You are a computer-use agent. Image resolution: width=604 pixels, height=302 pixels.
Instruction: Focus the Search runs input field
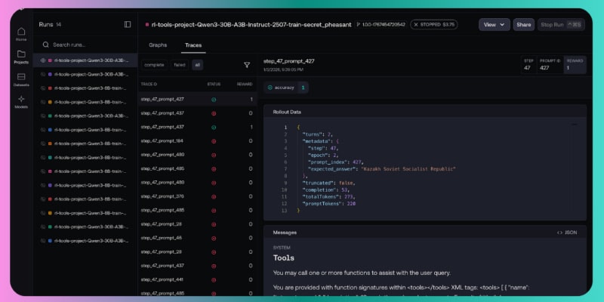[x=85, y=45]
